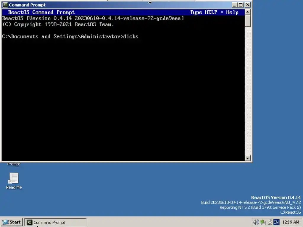
Task: Click the console scrollbar up arrow
Action: (x=248, y=12)
